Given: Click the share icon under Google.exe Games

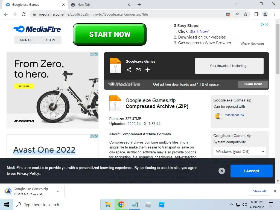Looking at the screenshot, I should 129,70.
